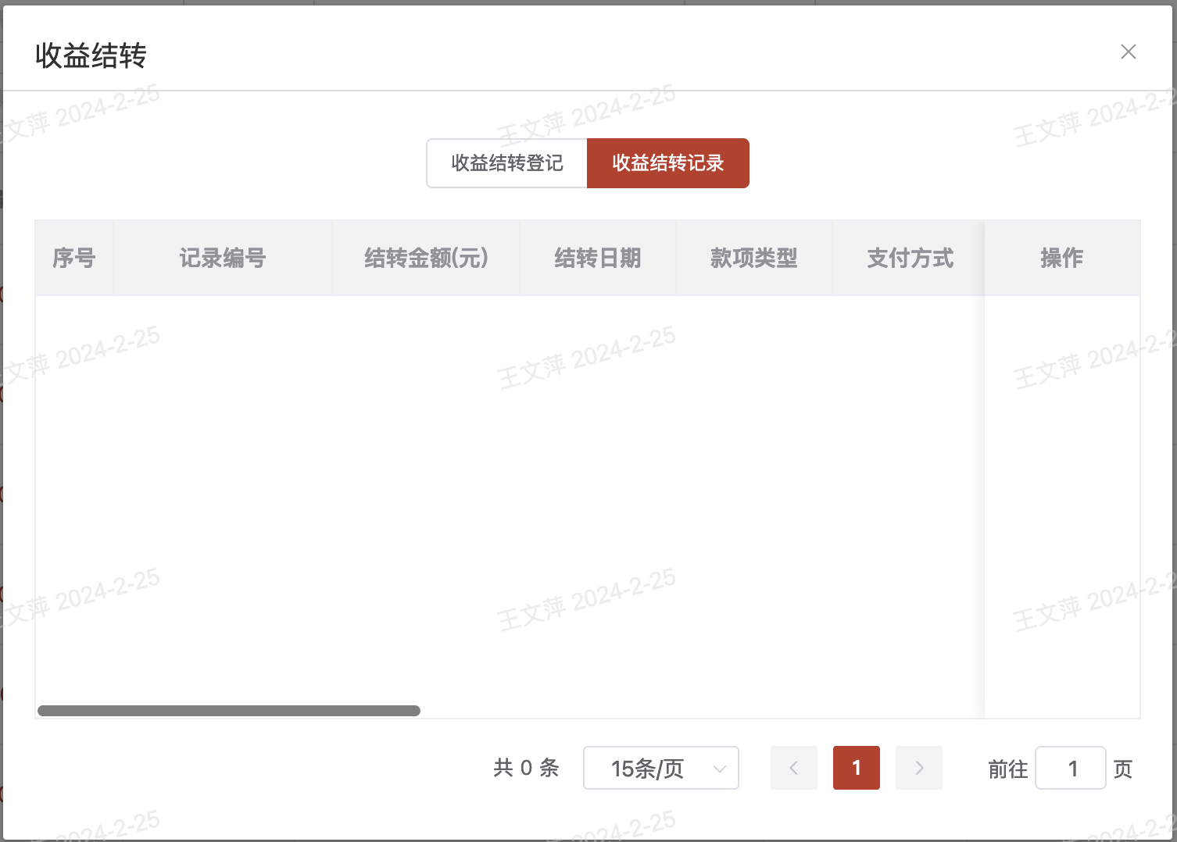Select page number 1 in pagination
The width and height of the screenshot is (1177, 842).
click(857, 769)
